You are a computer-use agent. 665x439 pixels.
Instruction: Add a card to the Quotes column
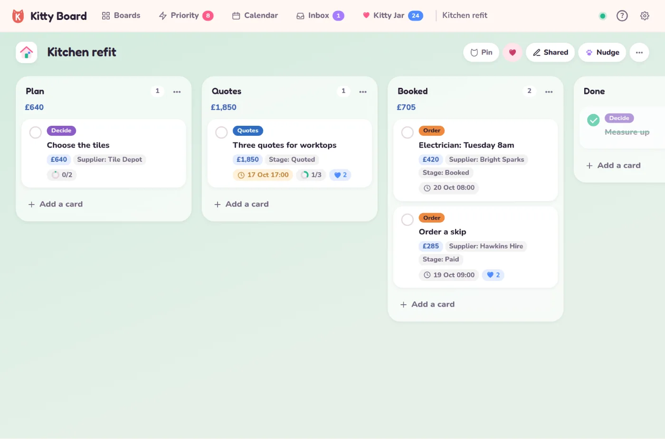tap(242, 204)
